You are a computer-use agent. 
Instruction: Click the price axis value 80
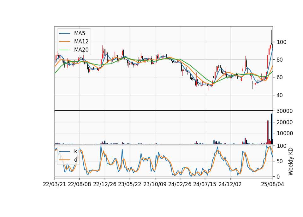tap(280, 60)
